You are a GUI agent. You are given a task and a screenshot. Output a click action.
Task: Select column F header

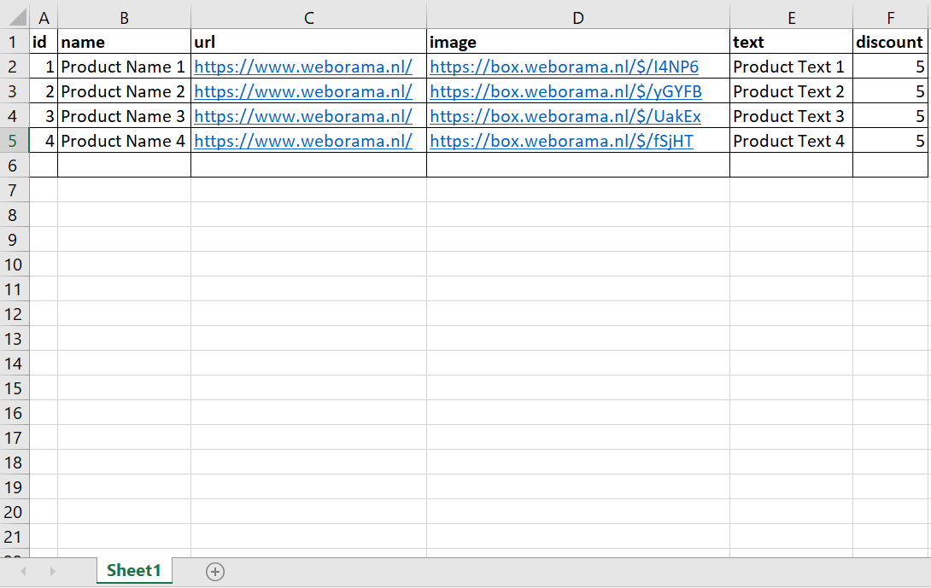click(x=891, y=18)
